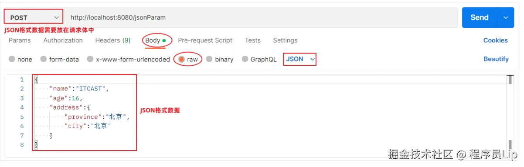Image resolution: width=524 pixels, height=167 pixels.
Task: Select the binary body type
Action: point(220,59)
